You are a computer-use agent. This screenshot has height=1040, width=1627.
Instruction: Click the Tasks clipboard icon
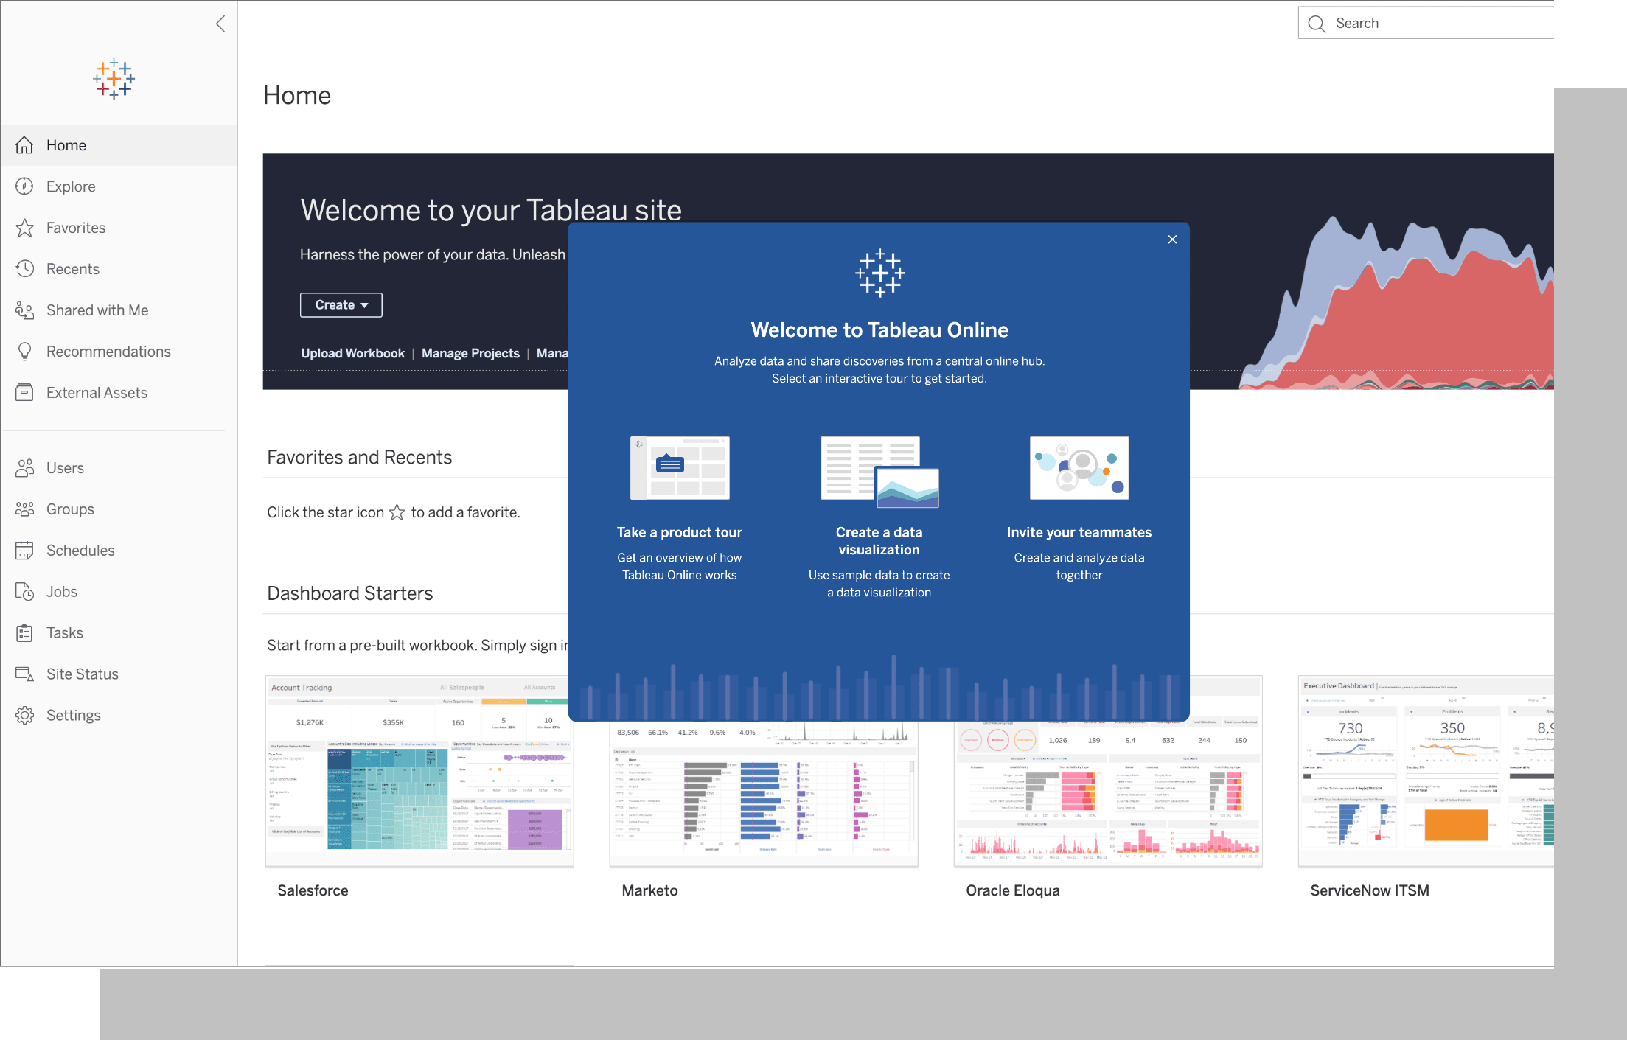coord(24,633)
